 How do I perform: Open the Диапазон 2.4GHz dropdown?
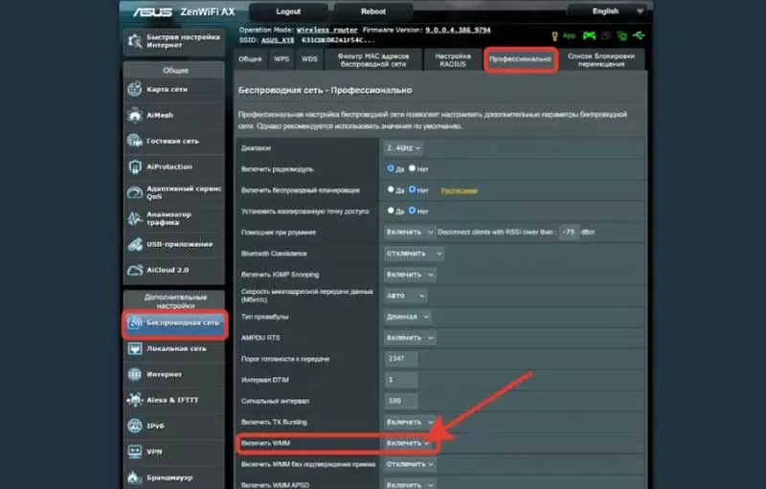(x=403, y=148)
